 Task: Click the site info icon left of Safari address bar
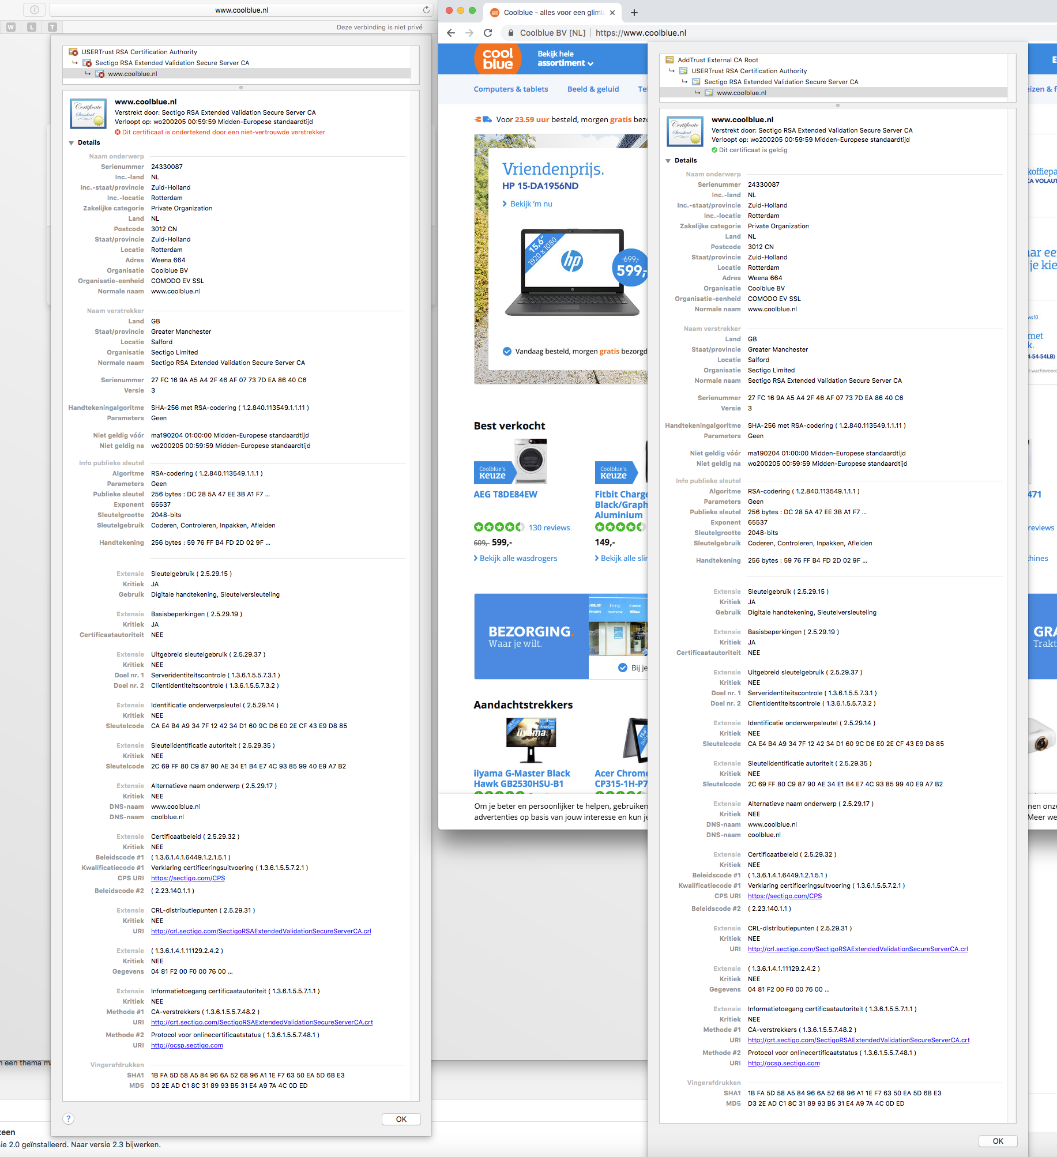(35, 10)
